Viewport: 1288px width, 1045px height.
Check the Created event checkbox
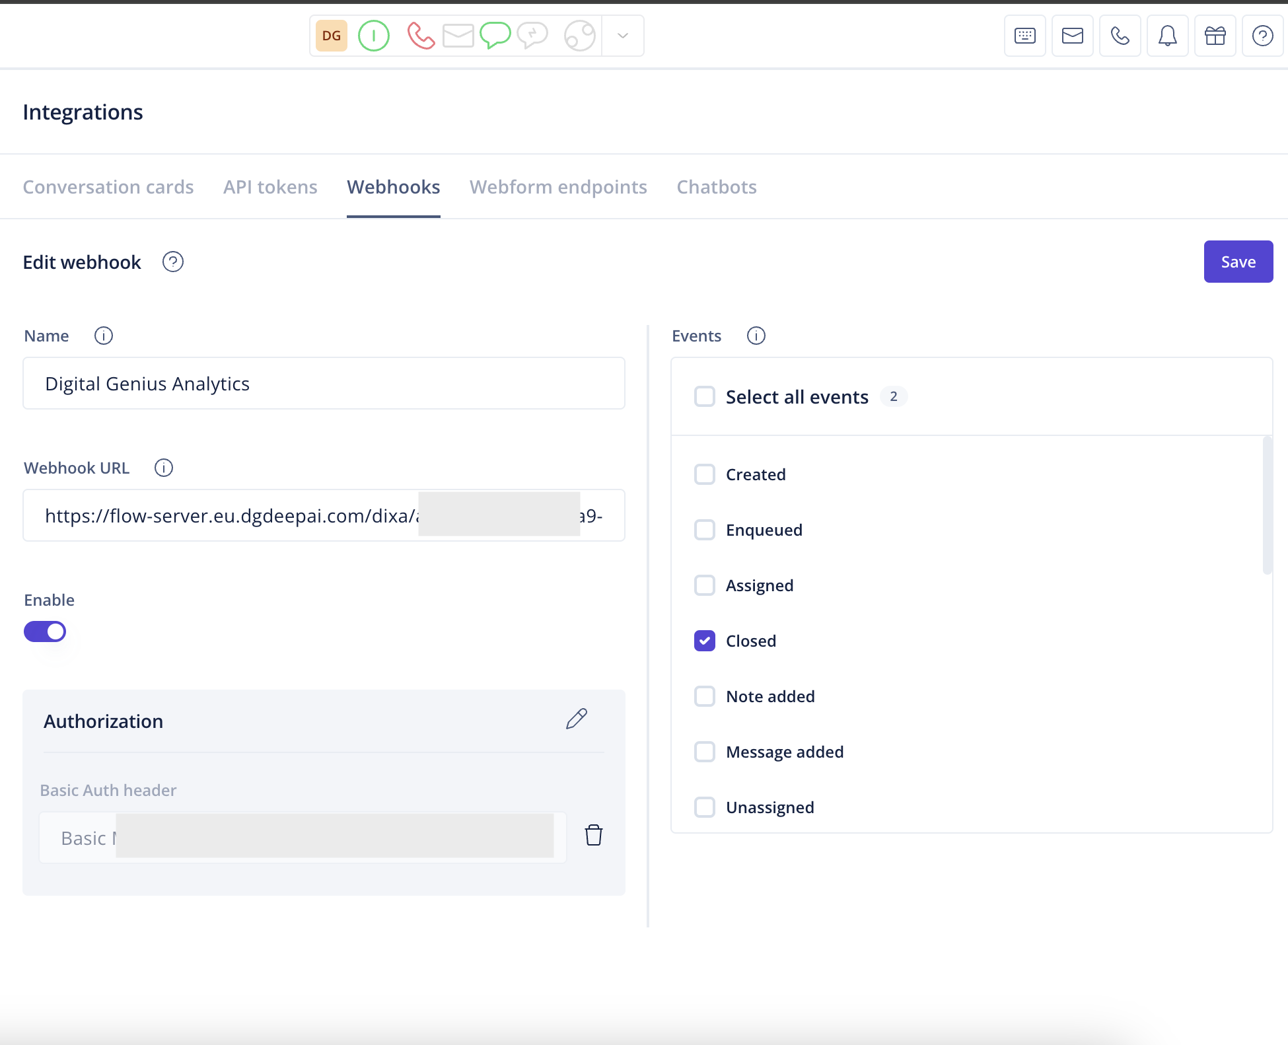coord(705,474)
